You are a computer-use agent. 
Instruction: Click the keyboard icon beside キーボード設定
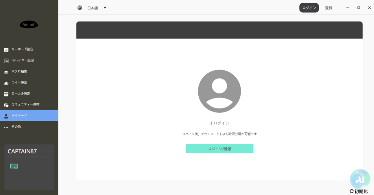tap(6, 49)
